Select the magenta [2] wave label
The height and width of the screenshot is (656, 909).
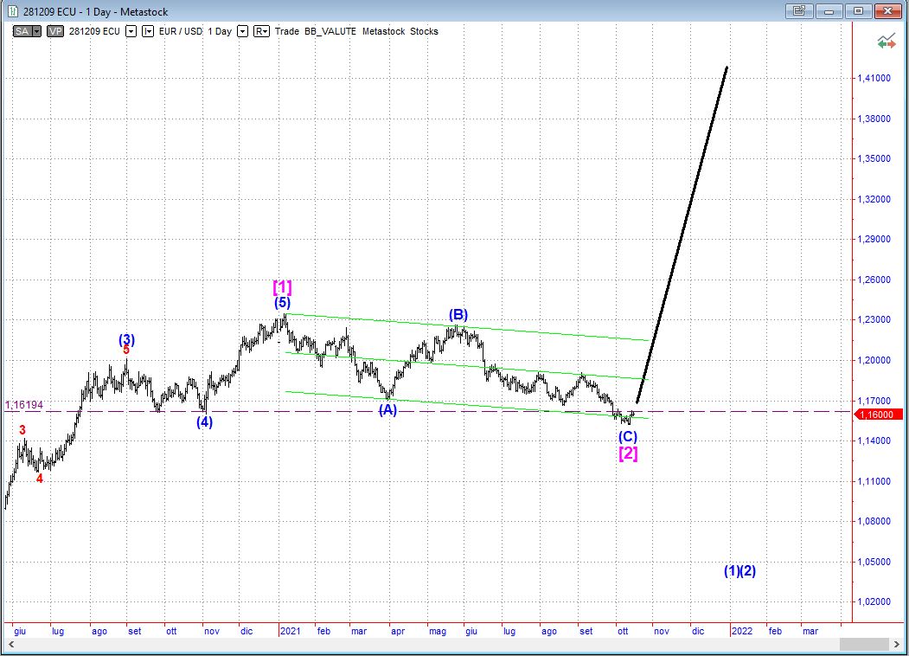coord(629,453)
